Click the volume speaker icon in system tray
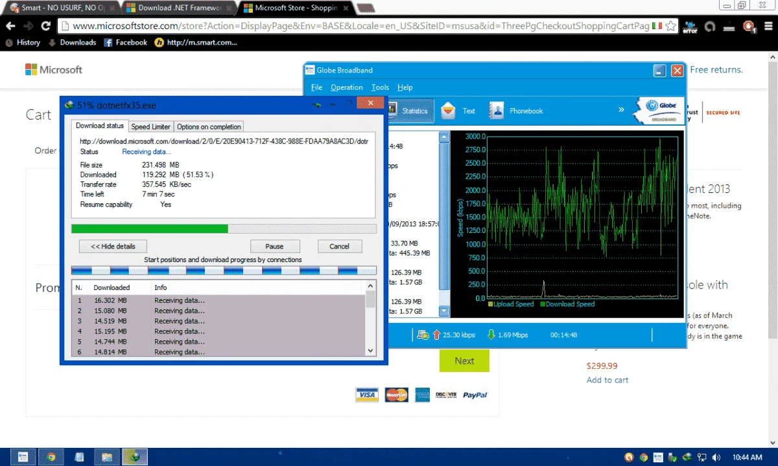Viewport: 778px width, 466px height. pos(716,457)
